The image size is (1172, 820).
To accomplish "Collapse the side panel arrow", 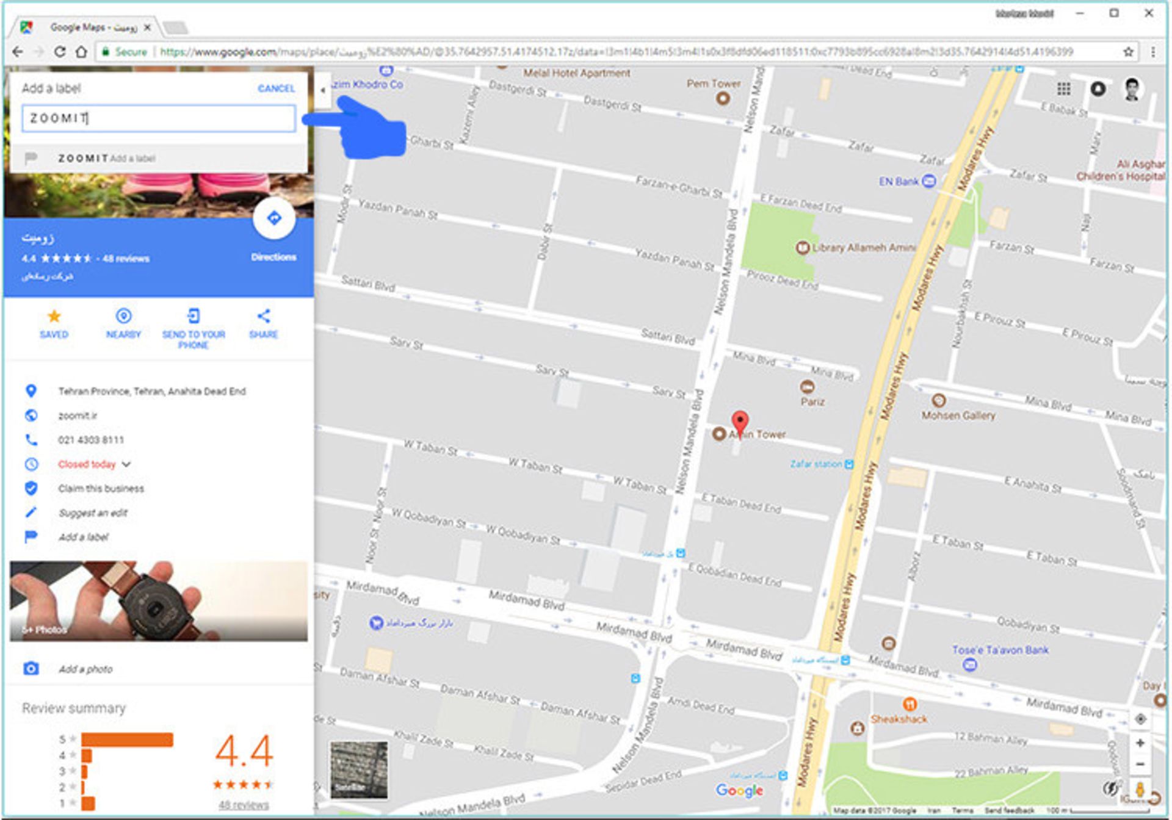I will tap(322, 90).
